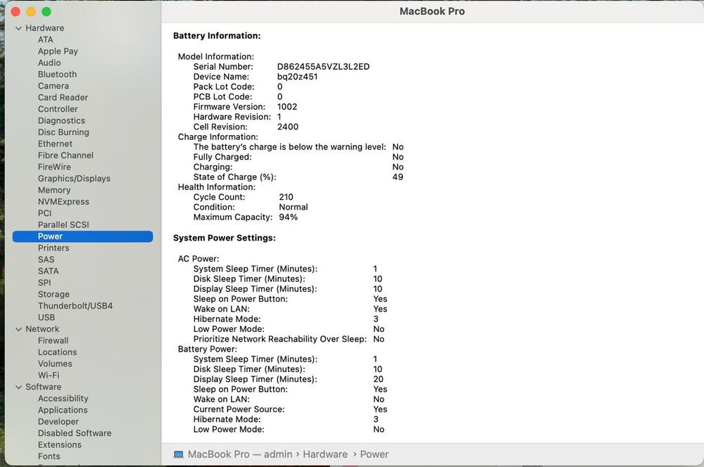The height and width of the screenshot is (467, 704).
Task: Click the State of Charge value 49
Action: point(397,177)
